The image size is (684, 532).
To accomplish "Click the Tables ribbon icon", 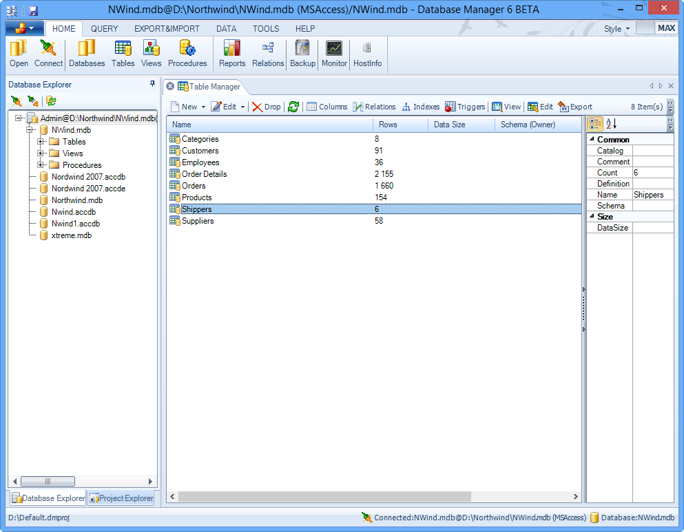I will pos(123,53).
